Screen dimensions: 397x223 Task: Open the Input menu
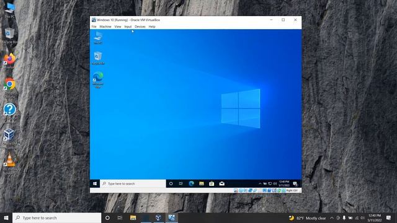click(x=128, y=27)
